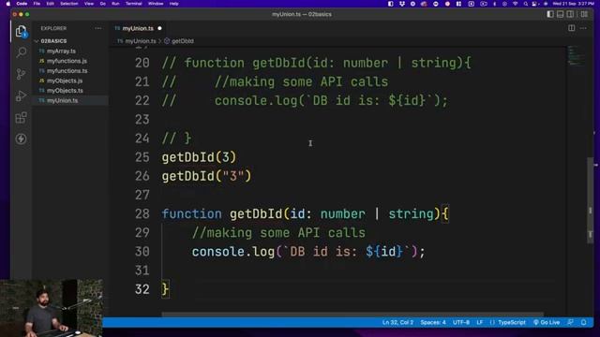Open the Run menu

click(115, 4)
